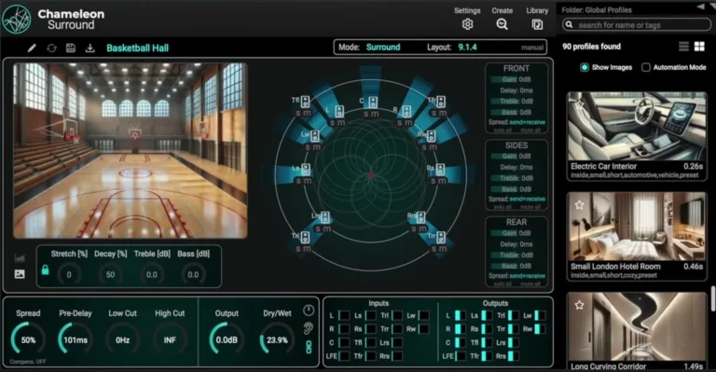Image resolution: width=716 pixels, height=372 pixels.
Task: Toggle the C output box
Action: pyautogui.click(x=460, y=342)
